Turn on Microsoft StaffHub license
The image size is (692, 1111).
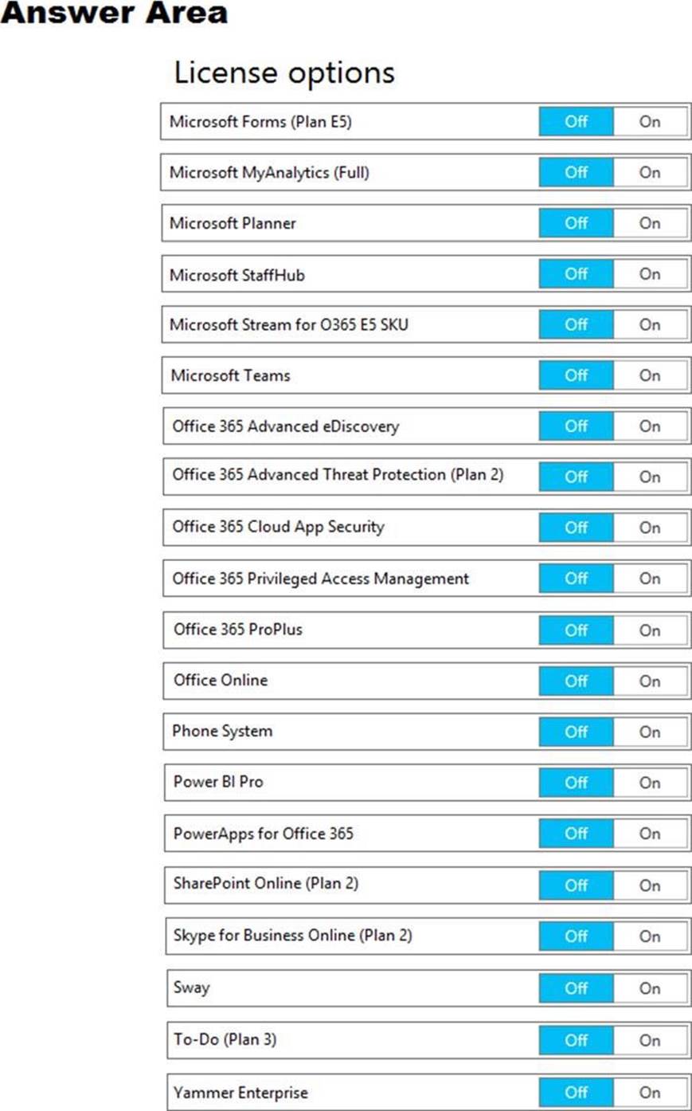click(x=650, y=274)
